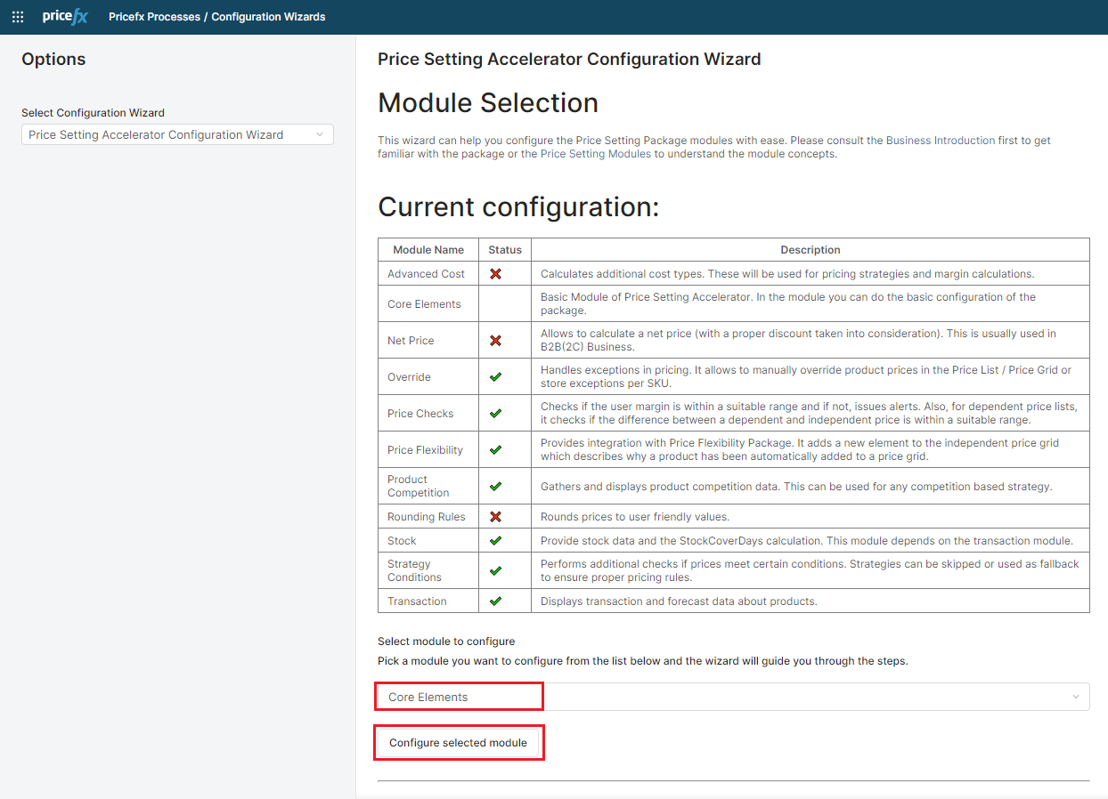Click the green check status for Stock
Image resolution: width=1108 pixels, height=799 pixels.
tap(496, 541)
